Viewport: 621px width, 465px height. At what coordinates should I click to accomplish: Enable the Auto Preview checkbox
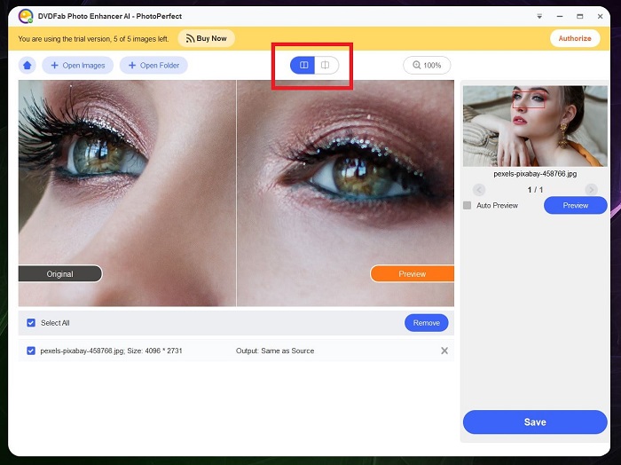468,206
